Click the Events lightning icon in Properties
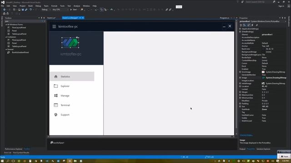Image resolution: width=291 pixels, height=163 pixels. point(252,25)
